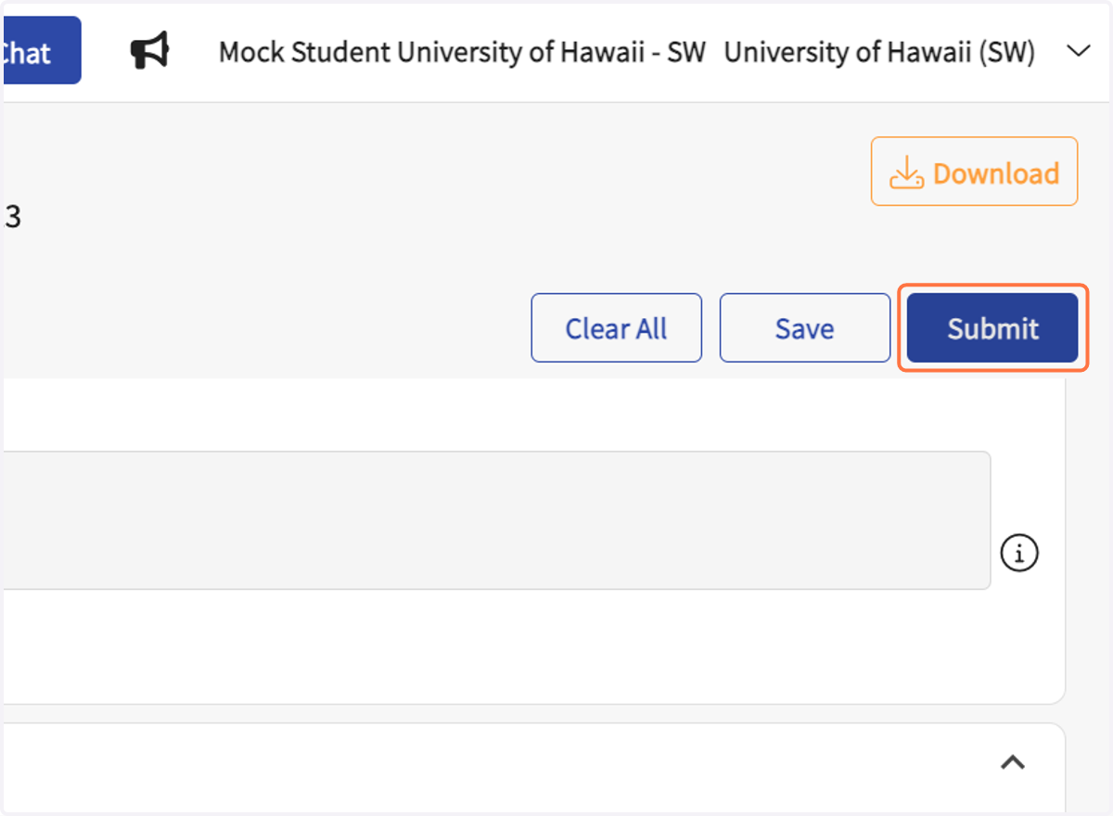1113x816 pixels.
Task: Open the account dropdown arrow in header
Action: click(1078, 52)
